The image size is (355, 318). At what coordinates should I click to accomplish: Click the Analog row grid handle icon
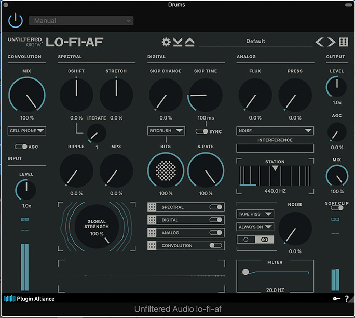(152, 233)
